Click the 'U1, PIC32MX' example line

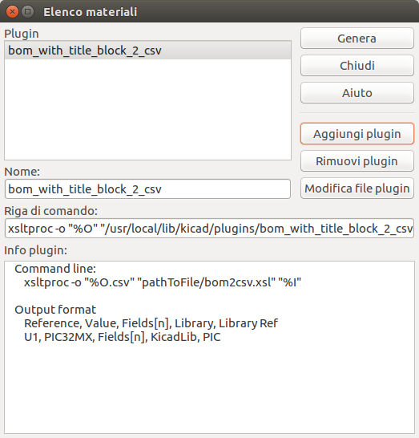[123, 337]
